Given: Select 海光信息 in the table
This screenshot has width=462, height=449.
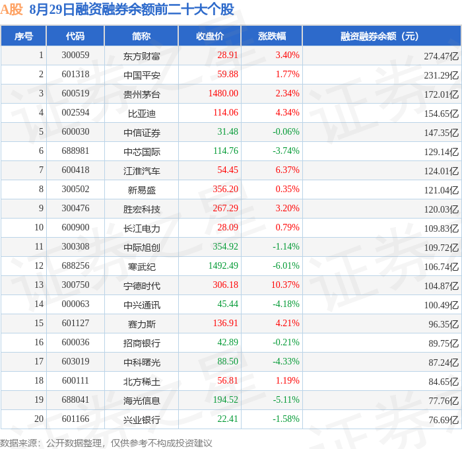Looking at the screenshot, I should [x=142, y=401].
